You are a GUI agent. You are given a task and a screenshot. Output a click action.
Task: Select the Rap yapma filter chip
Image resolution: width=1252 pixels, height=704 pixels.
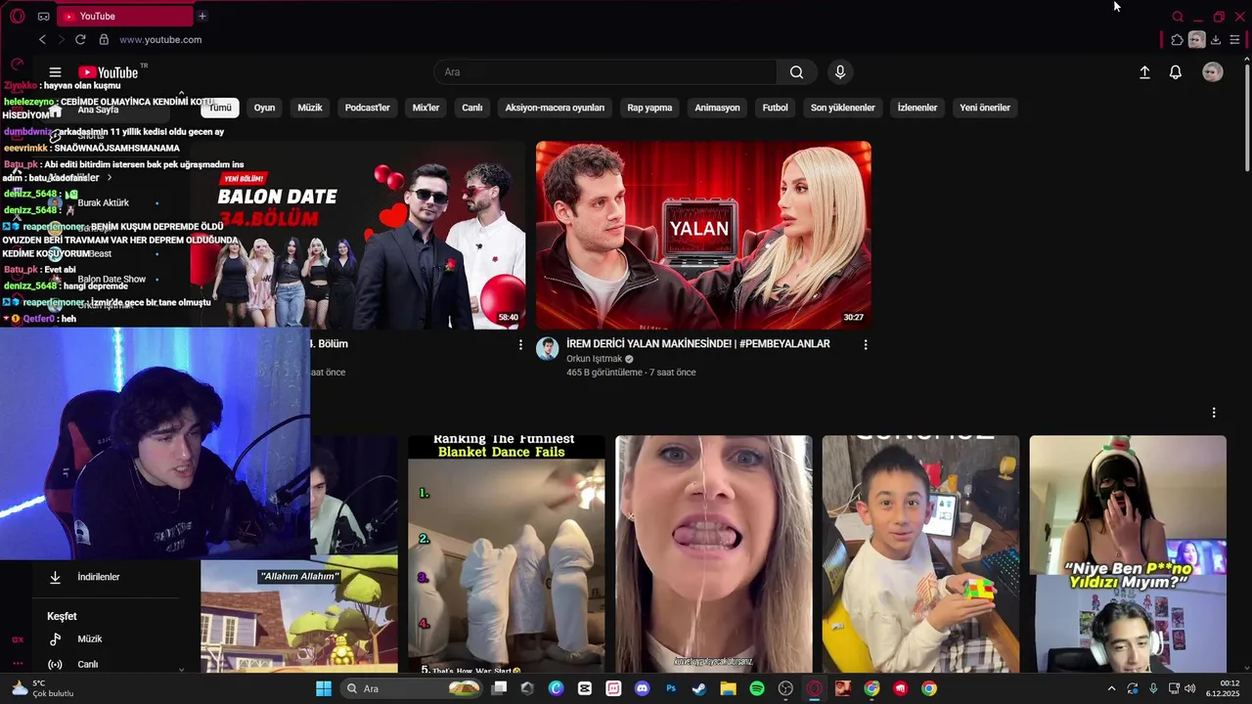(x=649, y=108)
